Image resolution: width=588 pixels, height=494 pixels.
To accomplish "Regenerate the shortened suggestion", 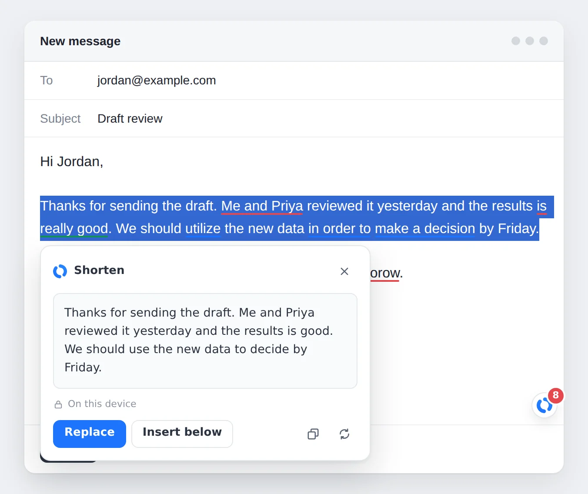I will (344, 434).
